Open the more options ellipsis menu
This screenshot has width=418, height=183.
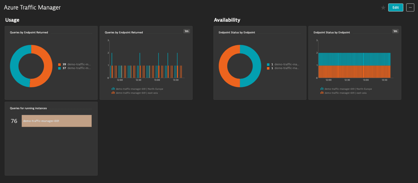pyautogui.click(x=410, y=7)
